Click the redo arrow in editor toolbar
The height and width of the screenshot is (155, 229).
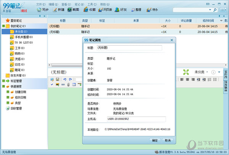(70, 79)
